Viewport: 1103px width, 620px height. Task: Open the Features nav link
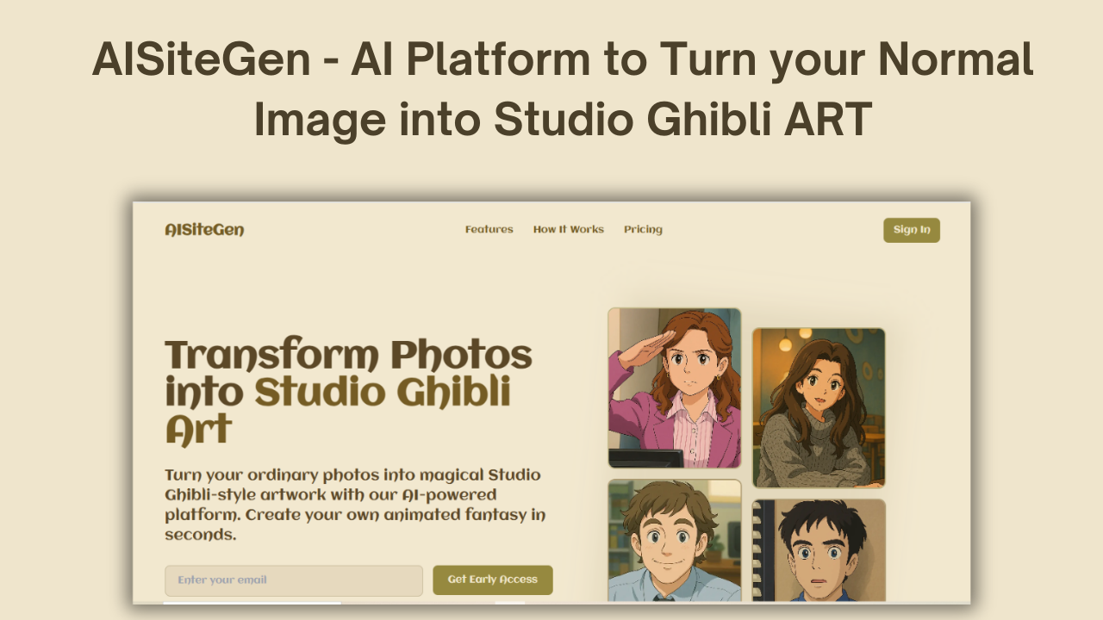coord(489,229)
